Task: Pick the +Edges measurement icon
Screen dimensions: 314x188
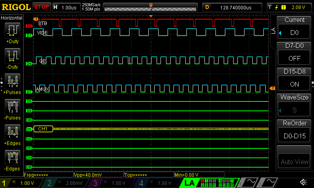Action: coord(12,132)
